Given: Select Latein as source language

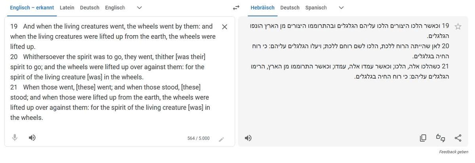Looking at the screenshot, I should 67,8.
